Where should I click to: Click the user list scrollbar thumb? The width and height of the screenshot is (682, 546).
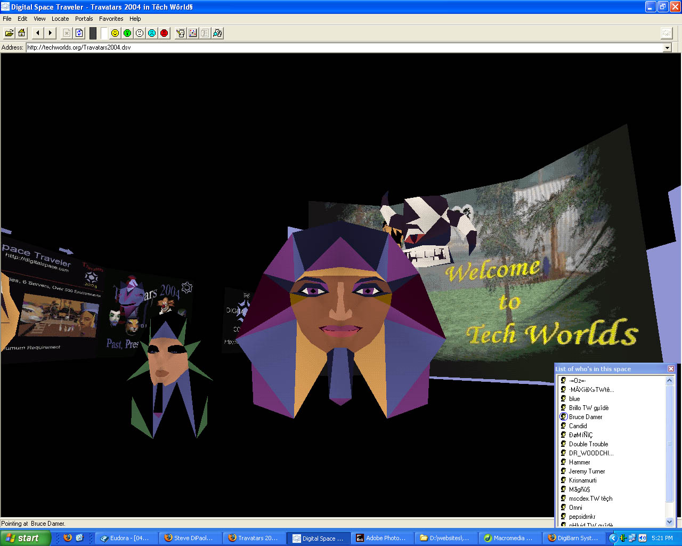pyautogui.click(x=670, y=443)
